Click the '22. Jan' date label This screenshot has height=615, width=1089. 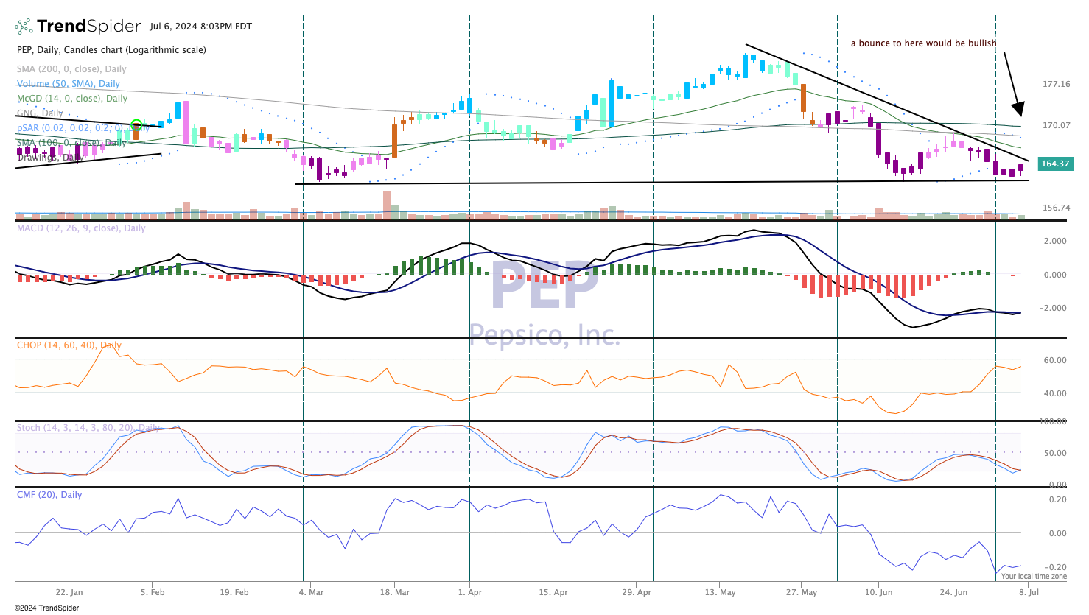point(69,592)
